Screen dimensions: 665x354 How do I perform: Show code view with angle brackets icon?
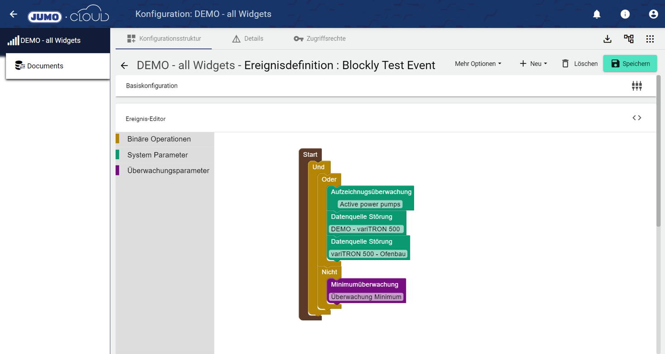pyautogui.click(x=636, y=118)
